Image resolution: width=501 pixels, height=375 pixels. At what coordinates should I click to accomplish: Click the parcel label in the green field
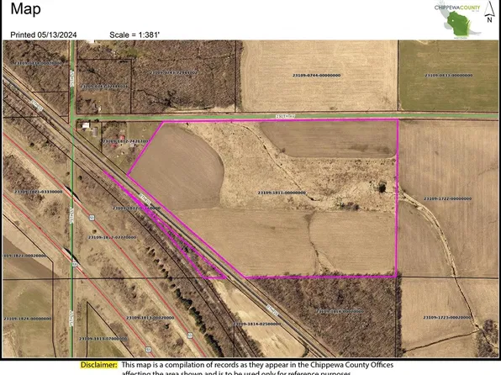tap(448, 76)
